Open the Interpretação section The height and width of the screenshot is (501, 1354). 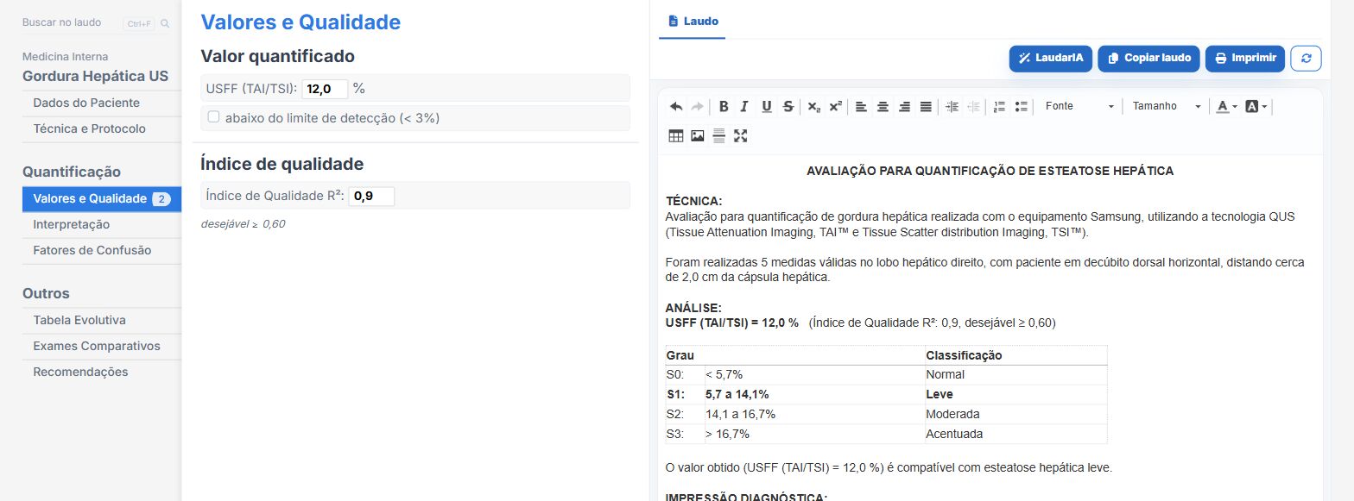pos(102,224)
